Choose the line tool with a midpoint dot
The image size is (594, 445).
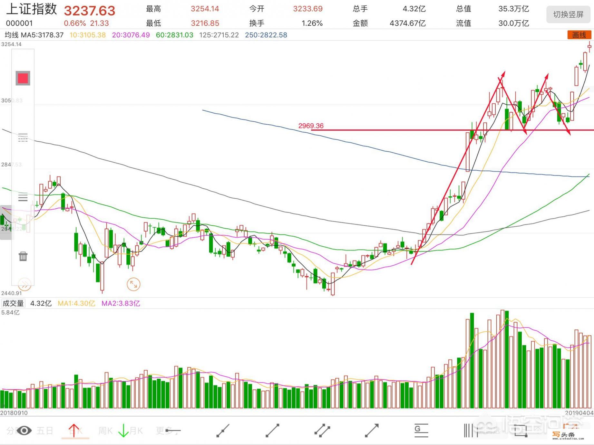click(223, 431)
